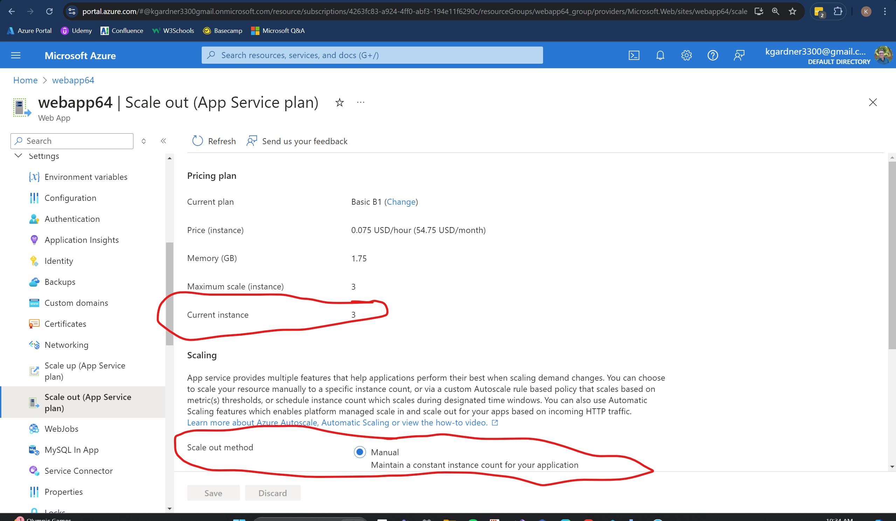Image resolution: width=896 pixels, height=521 pixels.
Task: Click the address bar URL
Action: point(415,12)
